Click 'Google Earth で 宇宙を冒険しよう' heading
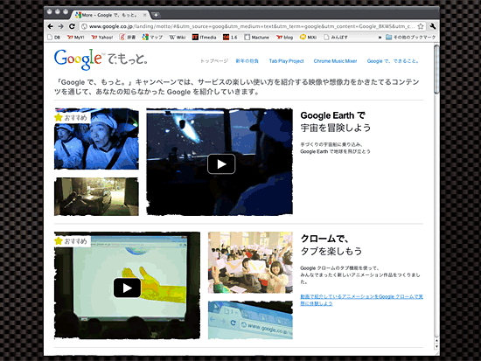The image size is (481, 361). 336,121
